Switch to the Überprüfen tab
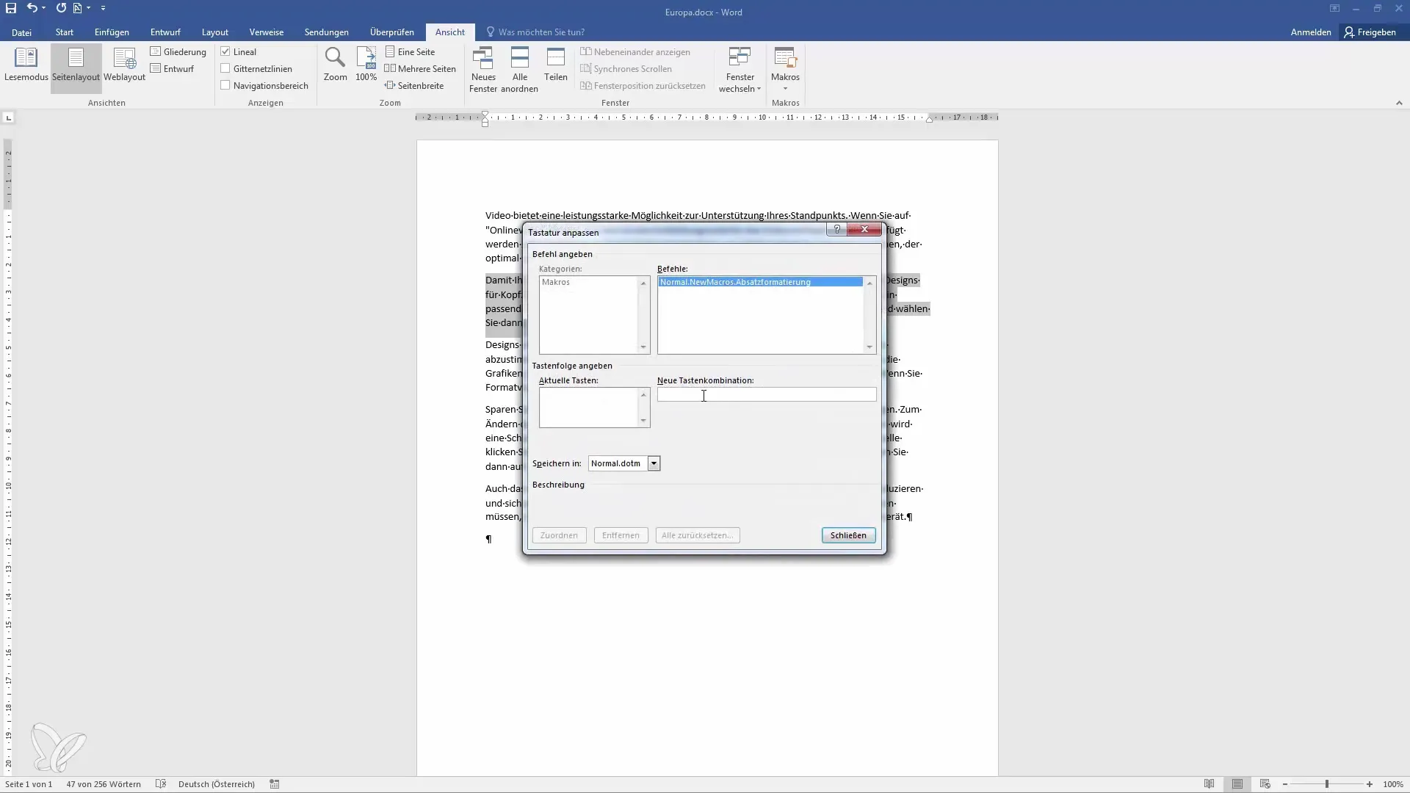Screen dimensions: 1410x793 tap(391, 32)
